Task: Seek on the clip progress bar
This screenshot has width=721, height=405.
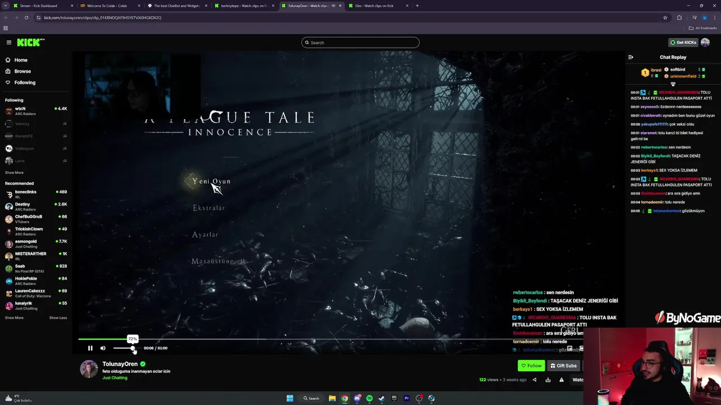Action: pyautogui.click(x=331, y=339)
